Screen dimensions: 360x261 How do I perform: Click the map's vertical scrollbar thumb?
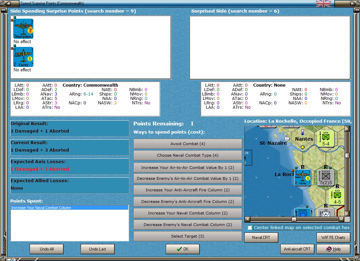pos(347,155)
